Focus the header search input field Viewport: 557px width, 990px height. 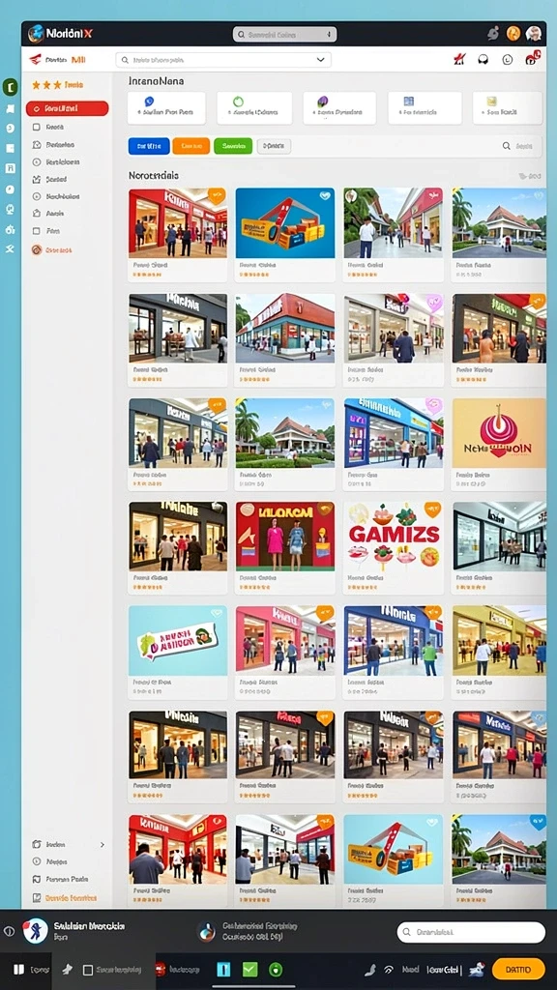pyautogui.click(x=223, y=60)
